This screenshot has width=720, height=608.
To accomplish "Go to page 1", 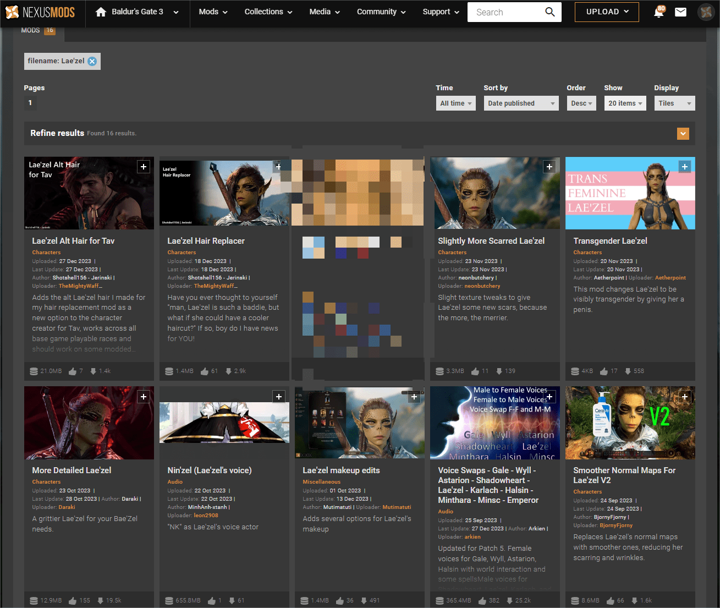I will point(30,103).
